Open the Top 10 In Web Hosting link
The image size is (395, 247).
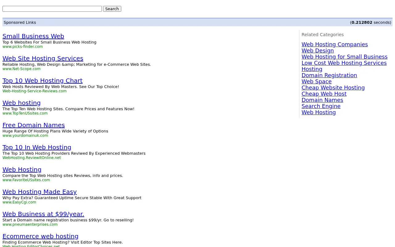[37, 147]
